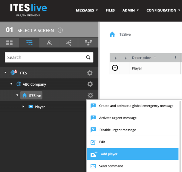This screenshot has height=172, width=182.
Task: Click the ITESlive home icon in the tree
Action: pyautogui.click(x=24, y=95)
